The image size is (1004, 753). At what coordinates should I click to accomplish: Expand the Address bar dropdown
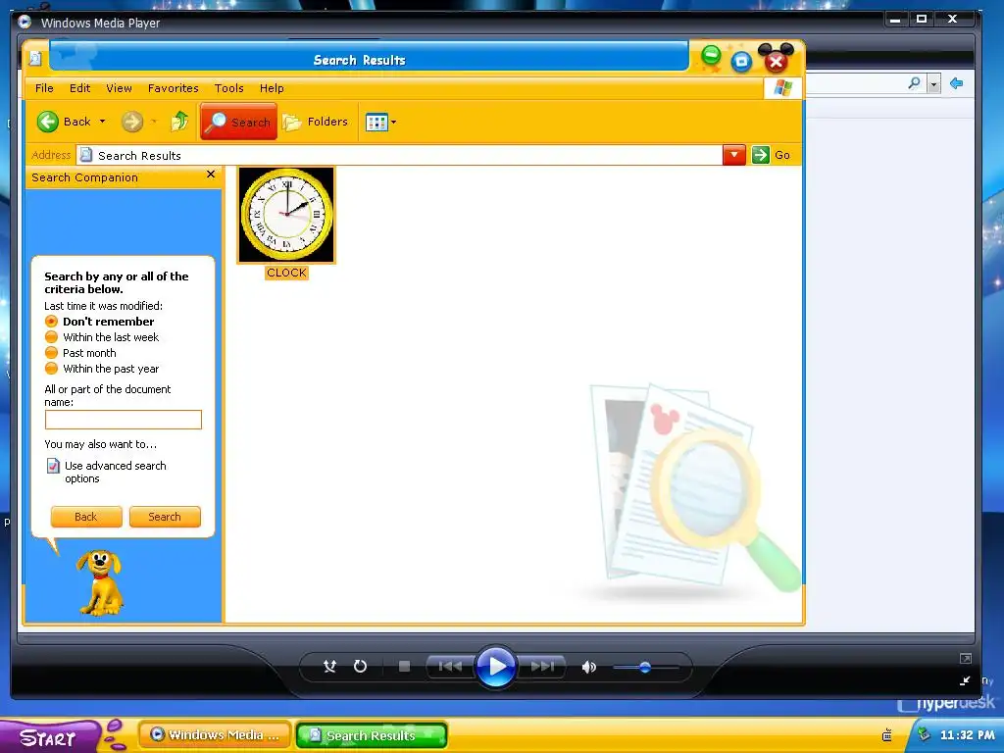733,155
